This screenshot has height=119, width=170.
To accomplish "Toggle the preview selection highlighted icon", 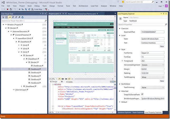I will tap(10, 17).
